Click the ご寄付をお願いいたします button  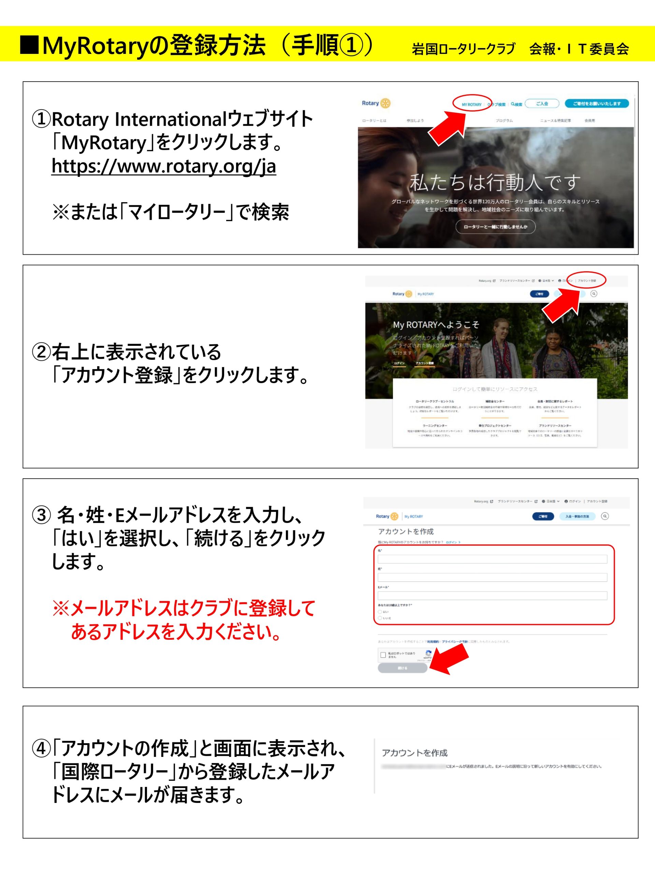(597, 103)
